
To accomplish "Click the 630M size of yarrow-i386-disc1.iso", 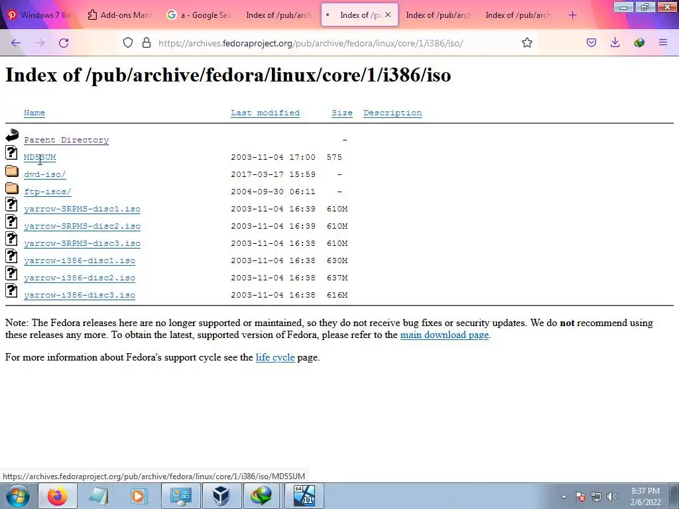I will 337,260.
